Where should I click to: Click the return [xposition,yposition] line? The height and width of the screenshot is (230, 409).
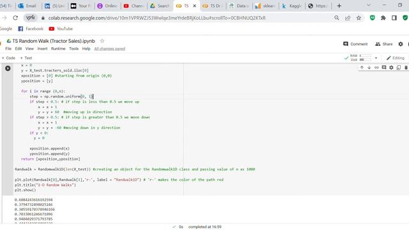point(50,159)
